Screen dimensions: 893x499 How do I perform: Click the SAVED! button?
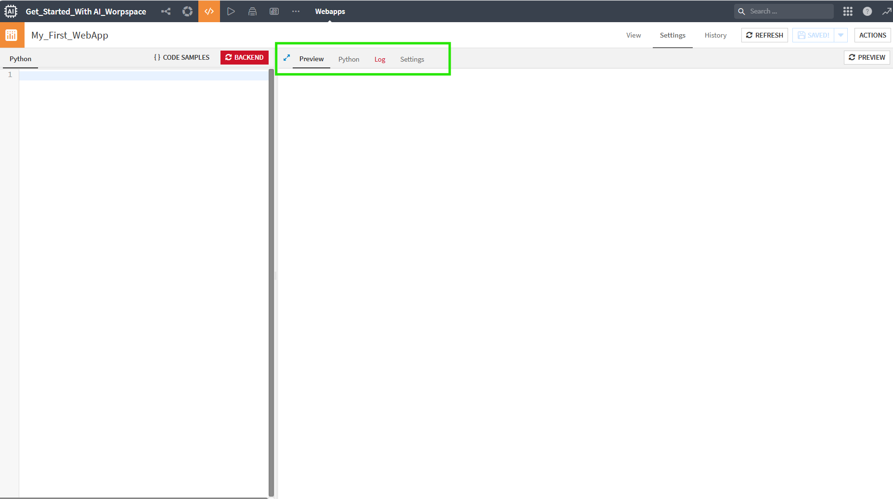[x=813, y=35]
